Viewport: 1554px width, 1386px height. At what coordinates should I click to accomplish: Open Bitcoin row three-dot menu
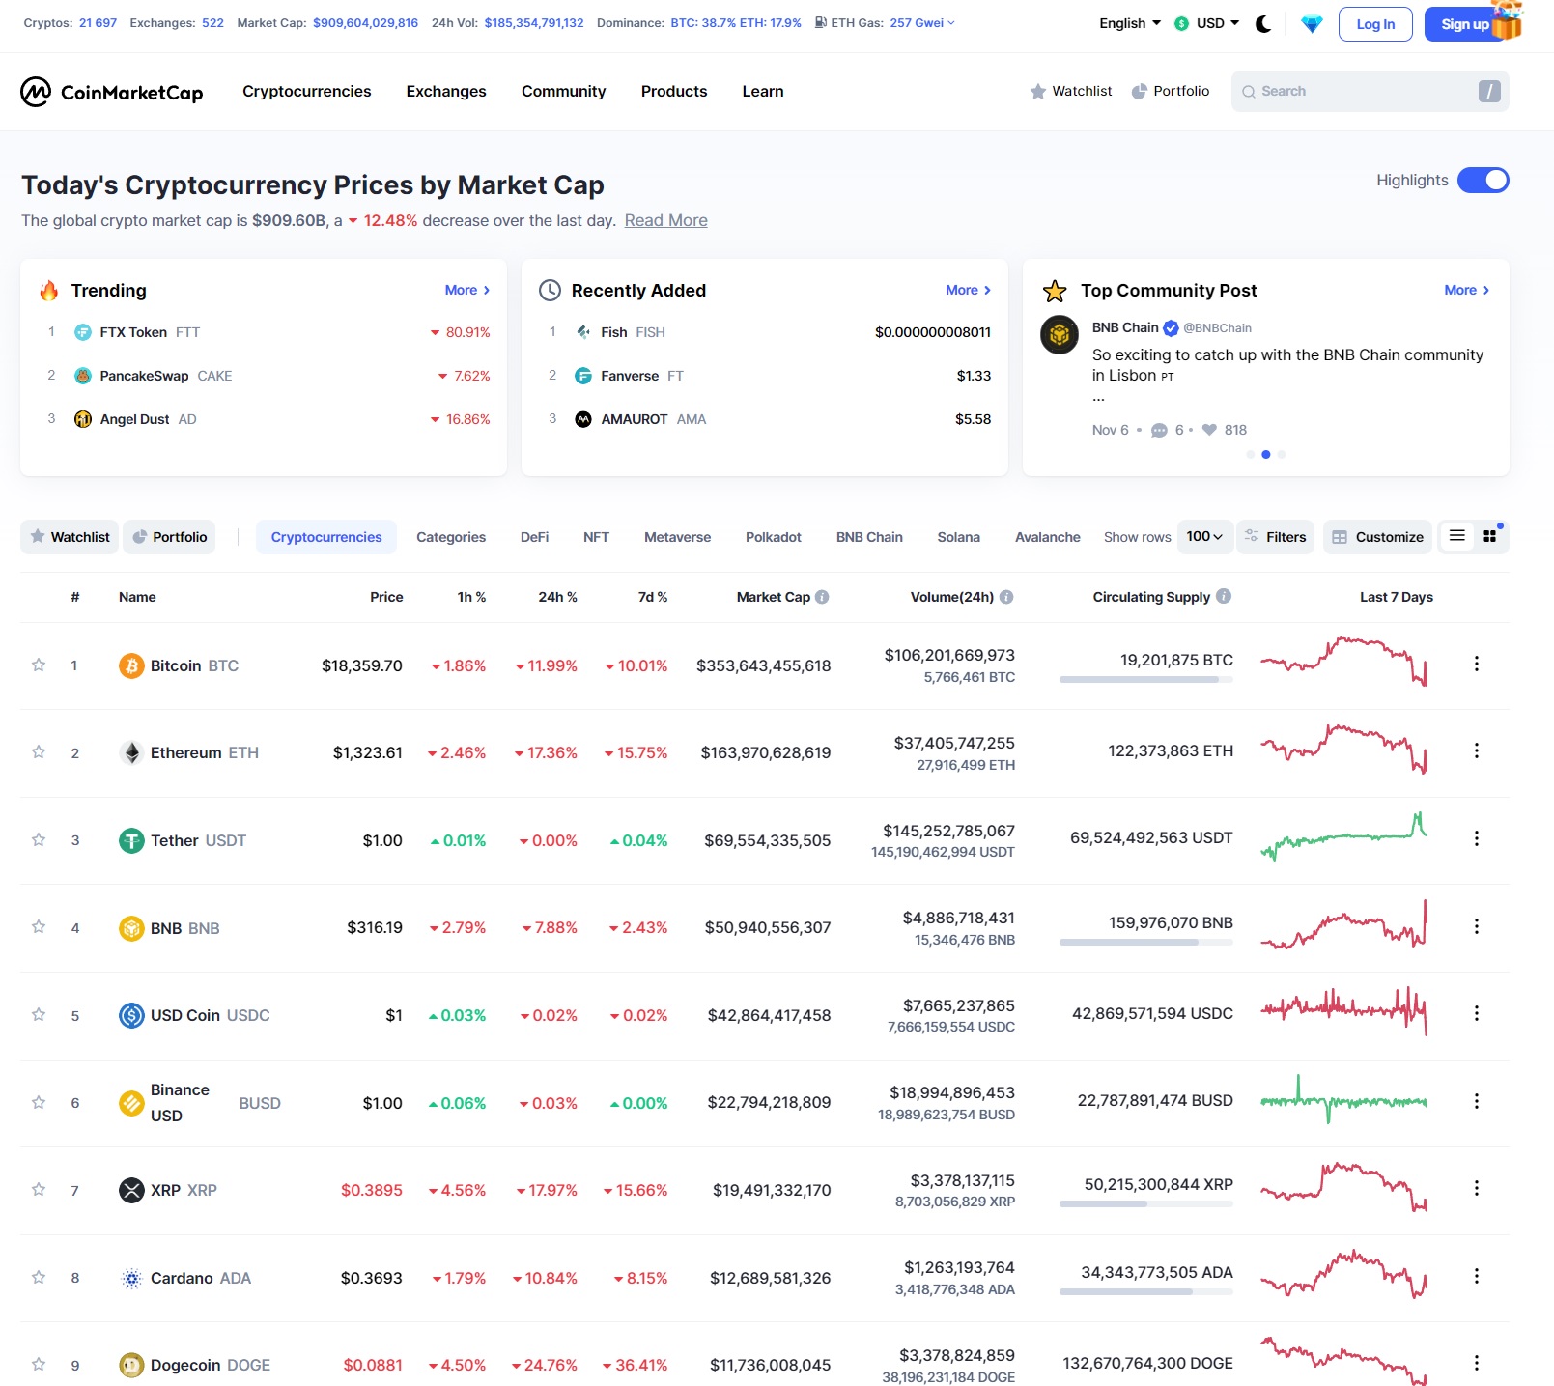click(x=1476, y=664)
